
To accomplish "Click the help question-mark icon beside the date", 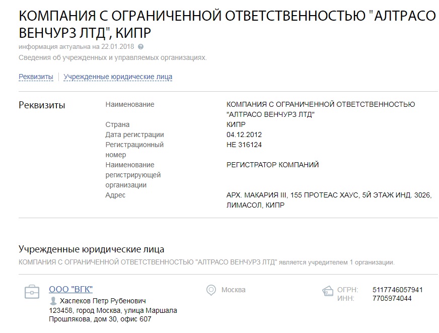I will [x=140, y=47].
